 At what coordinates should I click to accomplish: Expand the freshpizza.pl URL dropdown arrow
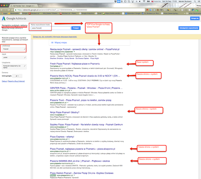[62, 66]
